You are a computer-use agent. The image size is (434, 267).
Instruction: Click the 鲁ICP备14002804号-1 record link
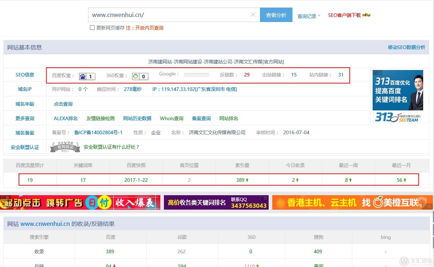tap(98, 132)
